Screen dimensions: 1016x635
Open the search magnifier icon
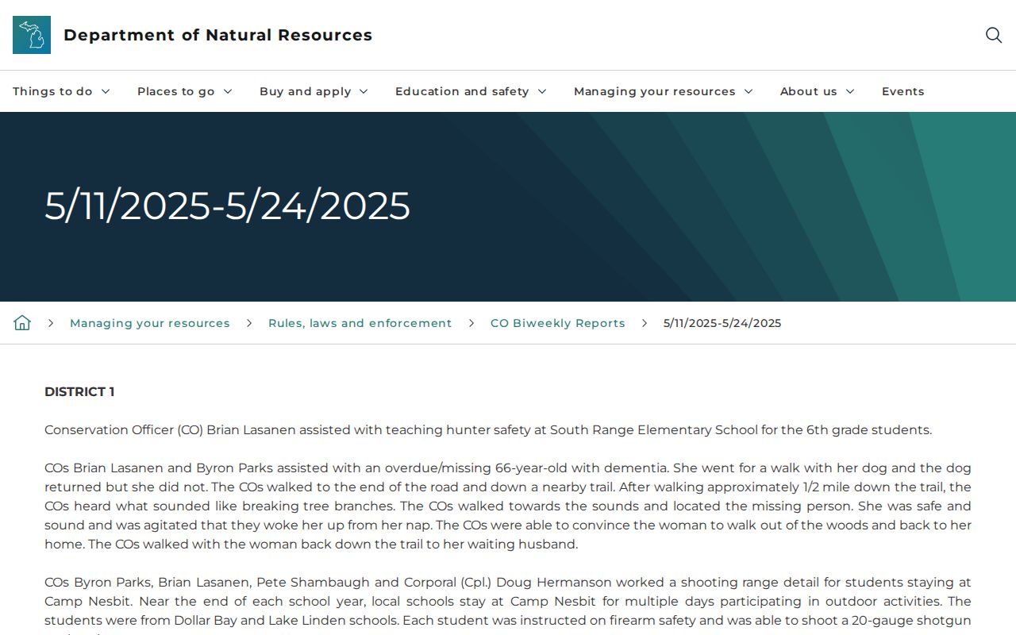point(994,35)
